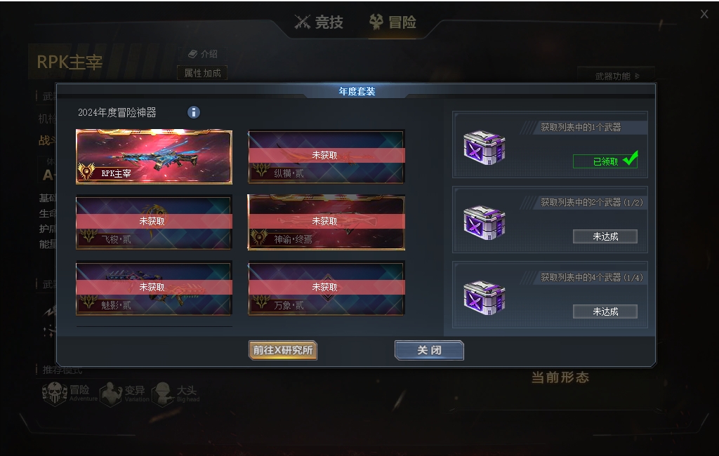Select the 纵横·贰 weapon card
The image size is (719, 456).
pyautogui.click(x=326, y=157)
